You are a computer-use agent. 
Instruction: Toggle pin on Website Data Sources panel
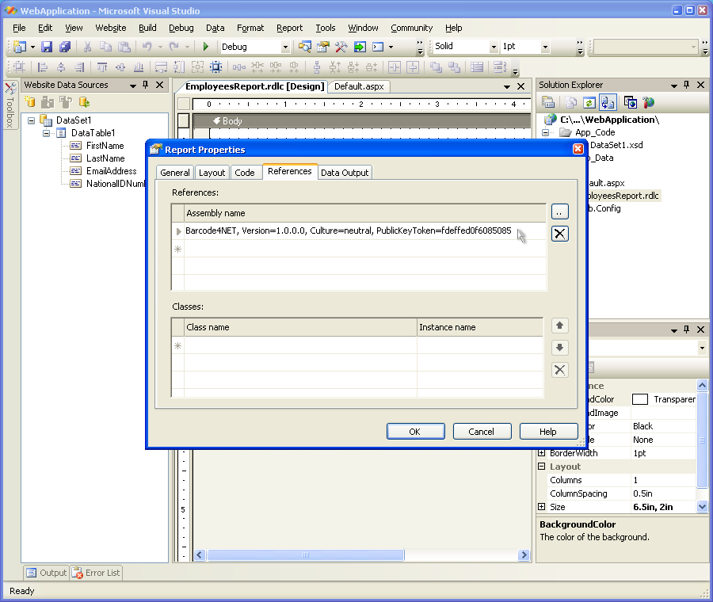point(146,85)
